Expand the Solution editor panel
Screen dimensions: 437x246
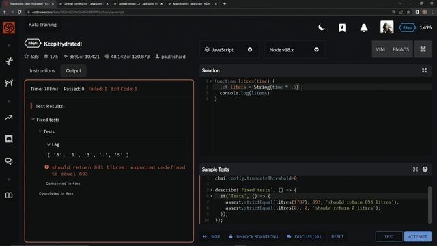click(424, 70)
